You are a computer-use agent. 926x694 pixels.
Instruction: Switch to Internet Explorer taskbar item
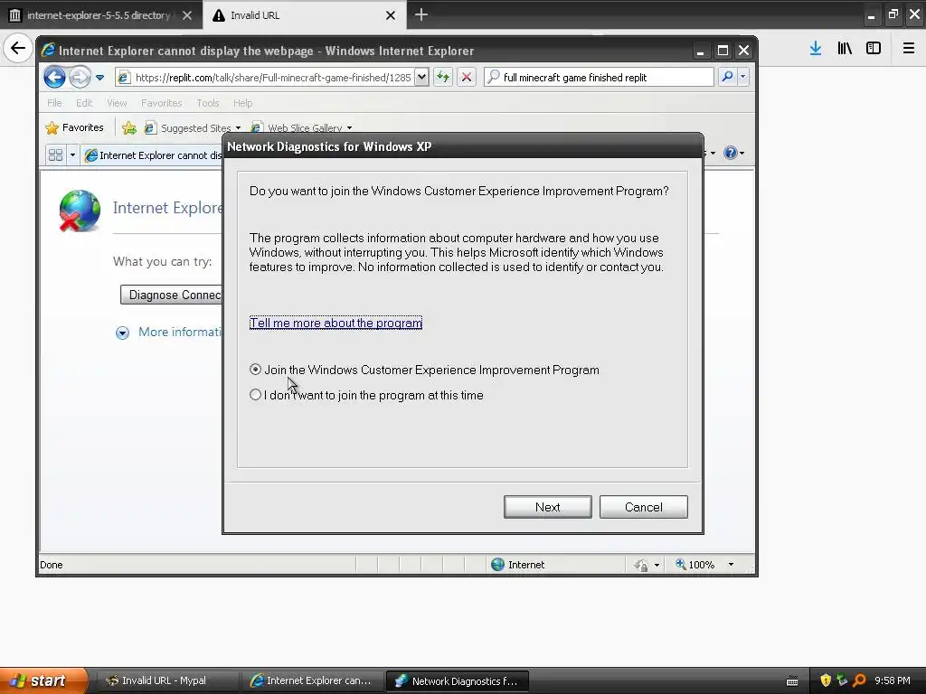(x=311, y=680)
